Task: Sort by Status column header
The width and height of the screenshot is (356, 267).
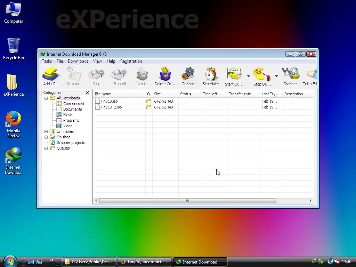Action: (x=189, y=94)
